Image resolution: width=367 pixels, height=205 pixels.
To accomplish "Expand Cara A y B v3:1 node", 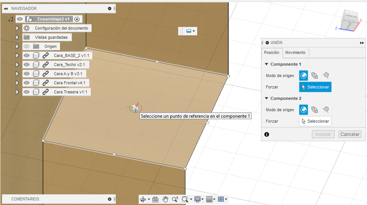I will [17, 74].
